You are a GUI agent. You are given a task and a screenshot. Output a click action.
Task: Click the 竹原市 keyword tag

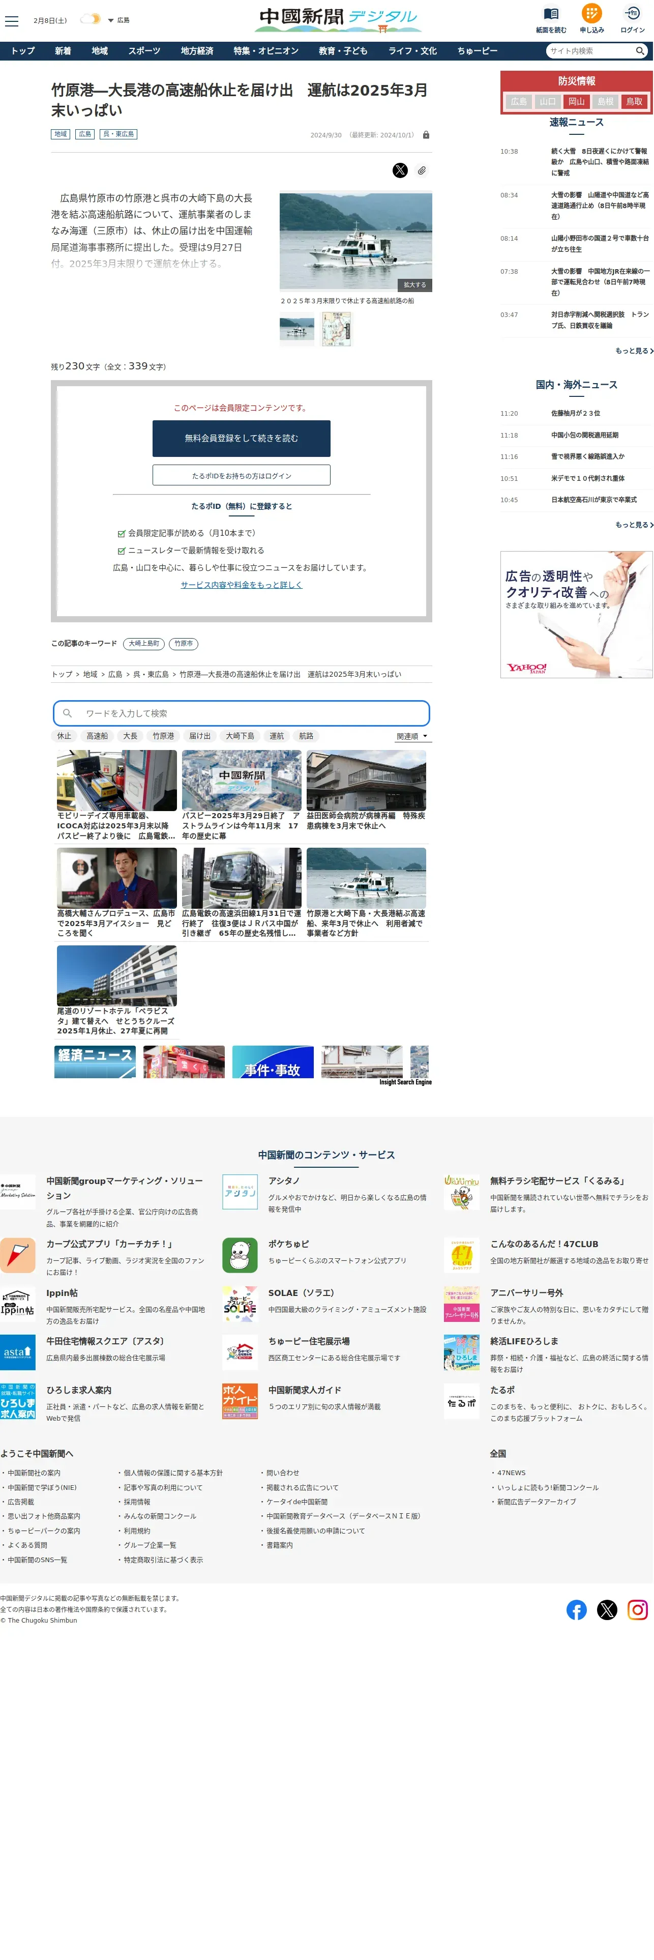pyautogui.click(x=183, y=644)
